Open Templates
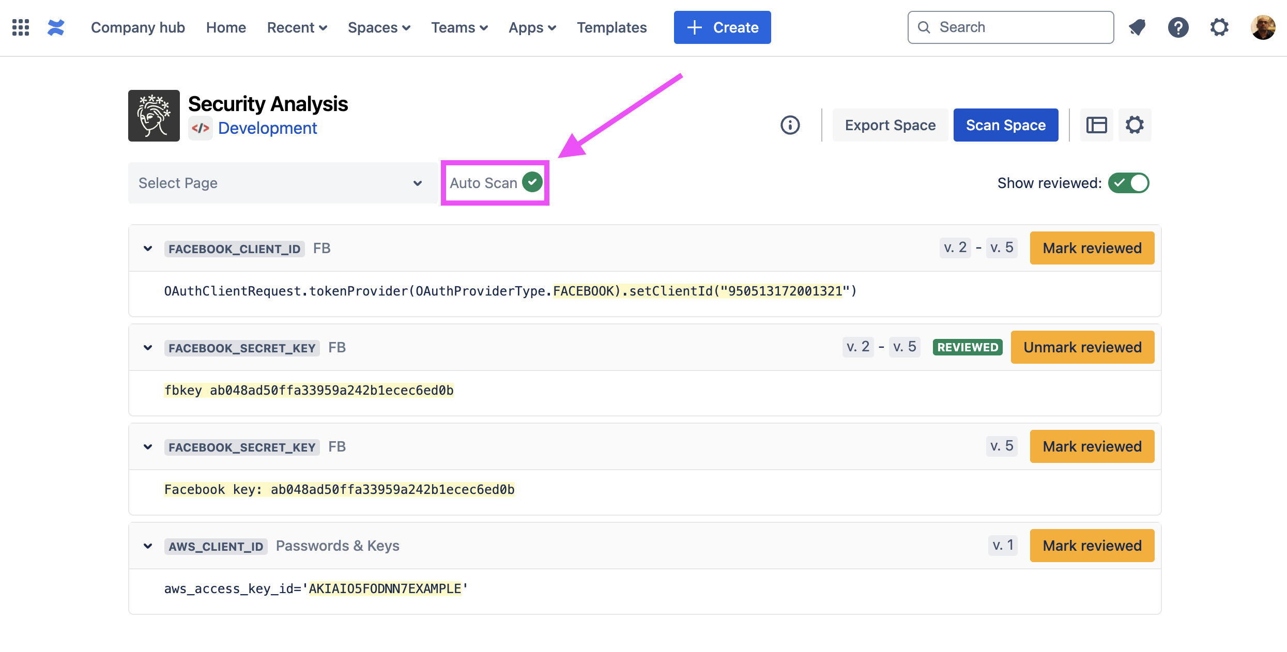Viewport: 1287px width, 652px height. click(611, 27)
